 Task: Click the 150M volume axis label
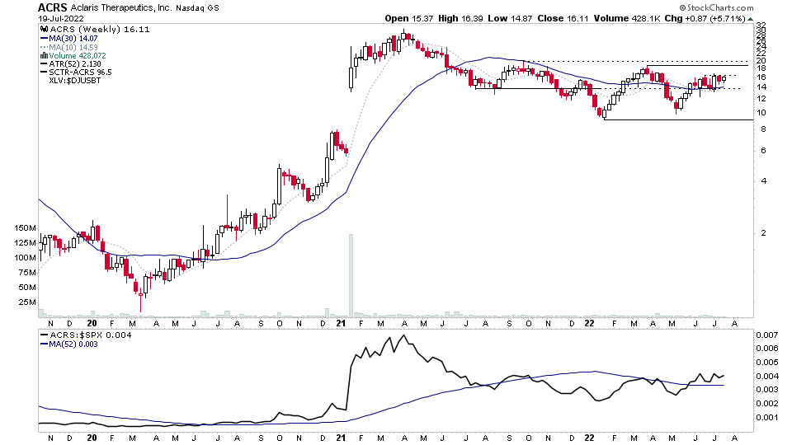click(x=26, y=228)
